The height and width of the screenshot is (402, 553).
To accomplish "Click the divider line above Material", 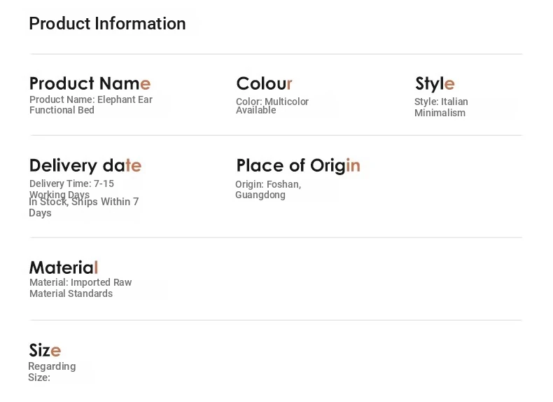I will pos(276,237).
